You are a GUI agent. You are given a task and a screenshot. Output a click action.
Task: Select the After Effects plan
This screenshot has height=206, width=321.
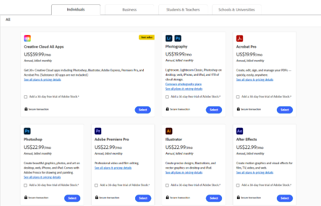click(285, 198)
